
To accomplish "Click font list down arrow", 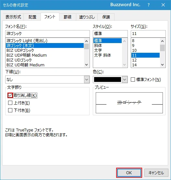I will click(x=86, y=65).
